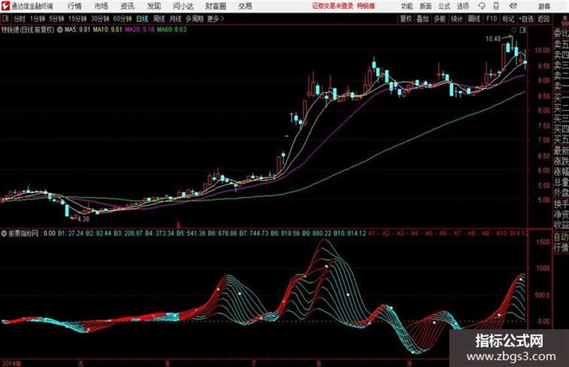Add stock via 自选 button
569x367 pixels.
pyautogui.click(x=526, y=19)
